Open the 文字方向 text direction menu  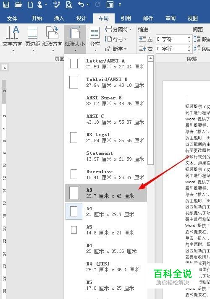click(x=13, y=39)
